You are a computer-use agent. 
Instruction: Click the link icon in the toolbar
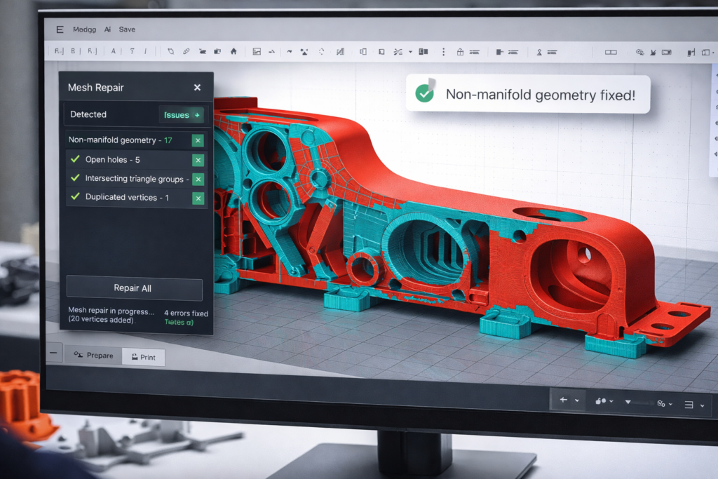187,51
